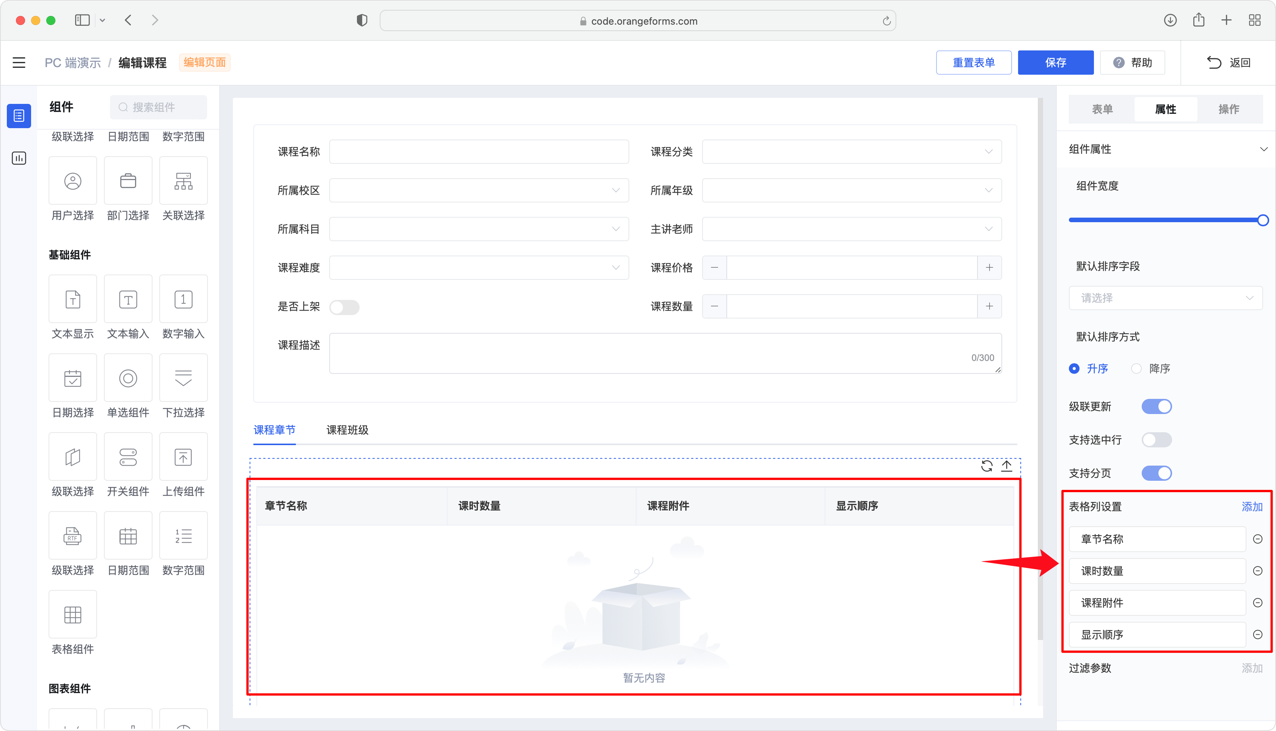The width and height of the screenshot is (1276, 731).
Task: Reload the page in address bar
Action: (886, 20)
